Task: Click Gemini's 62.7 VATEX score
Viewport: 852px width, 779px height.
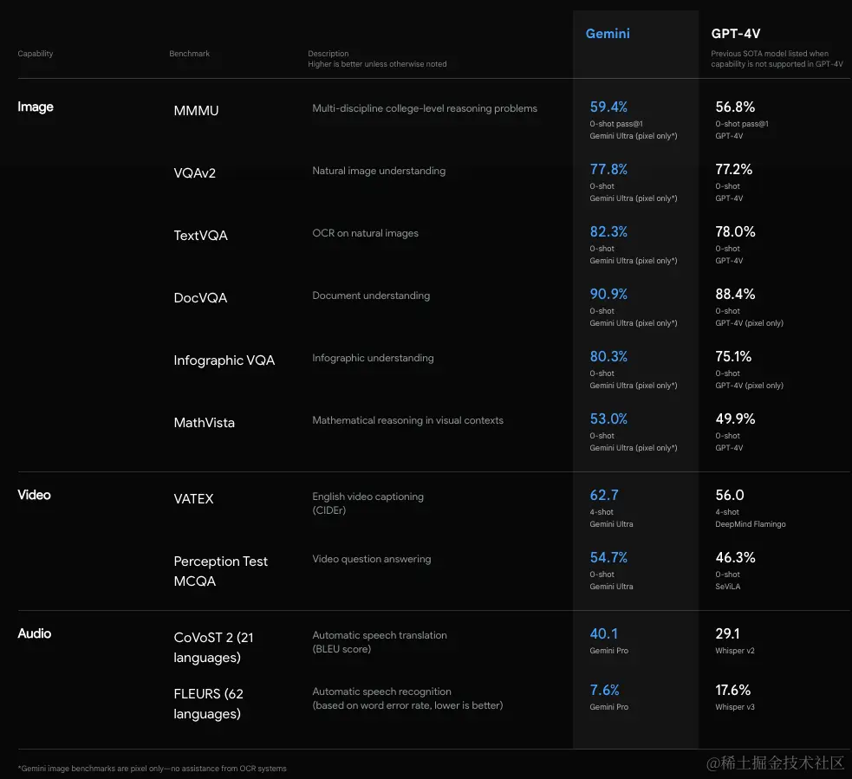Action: [604, 496]
